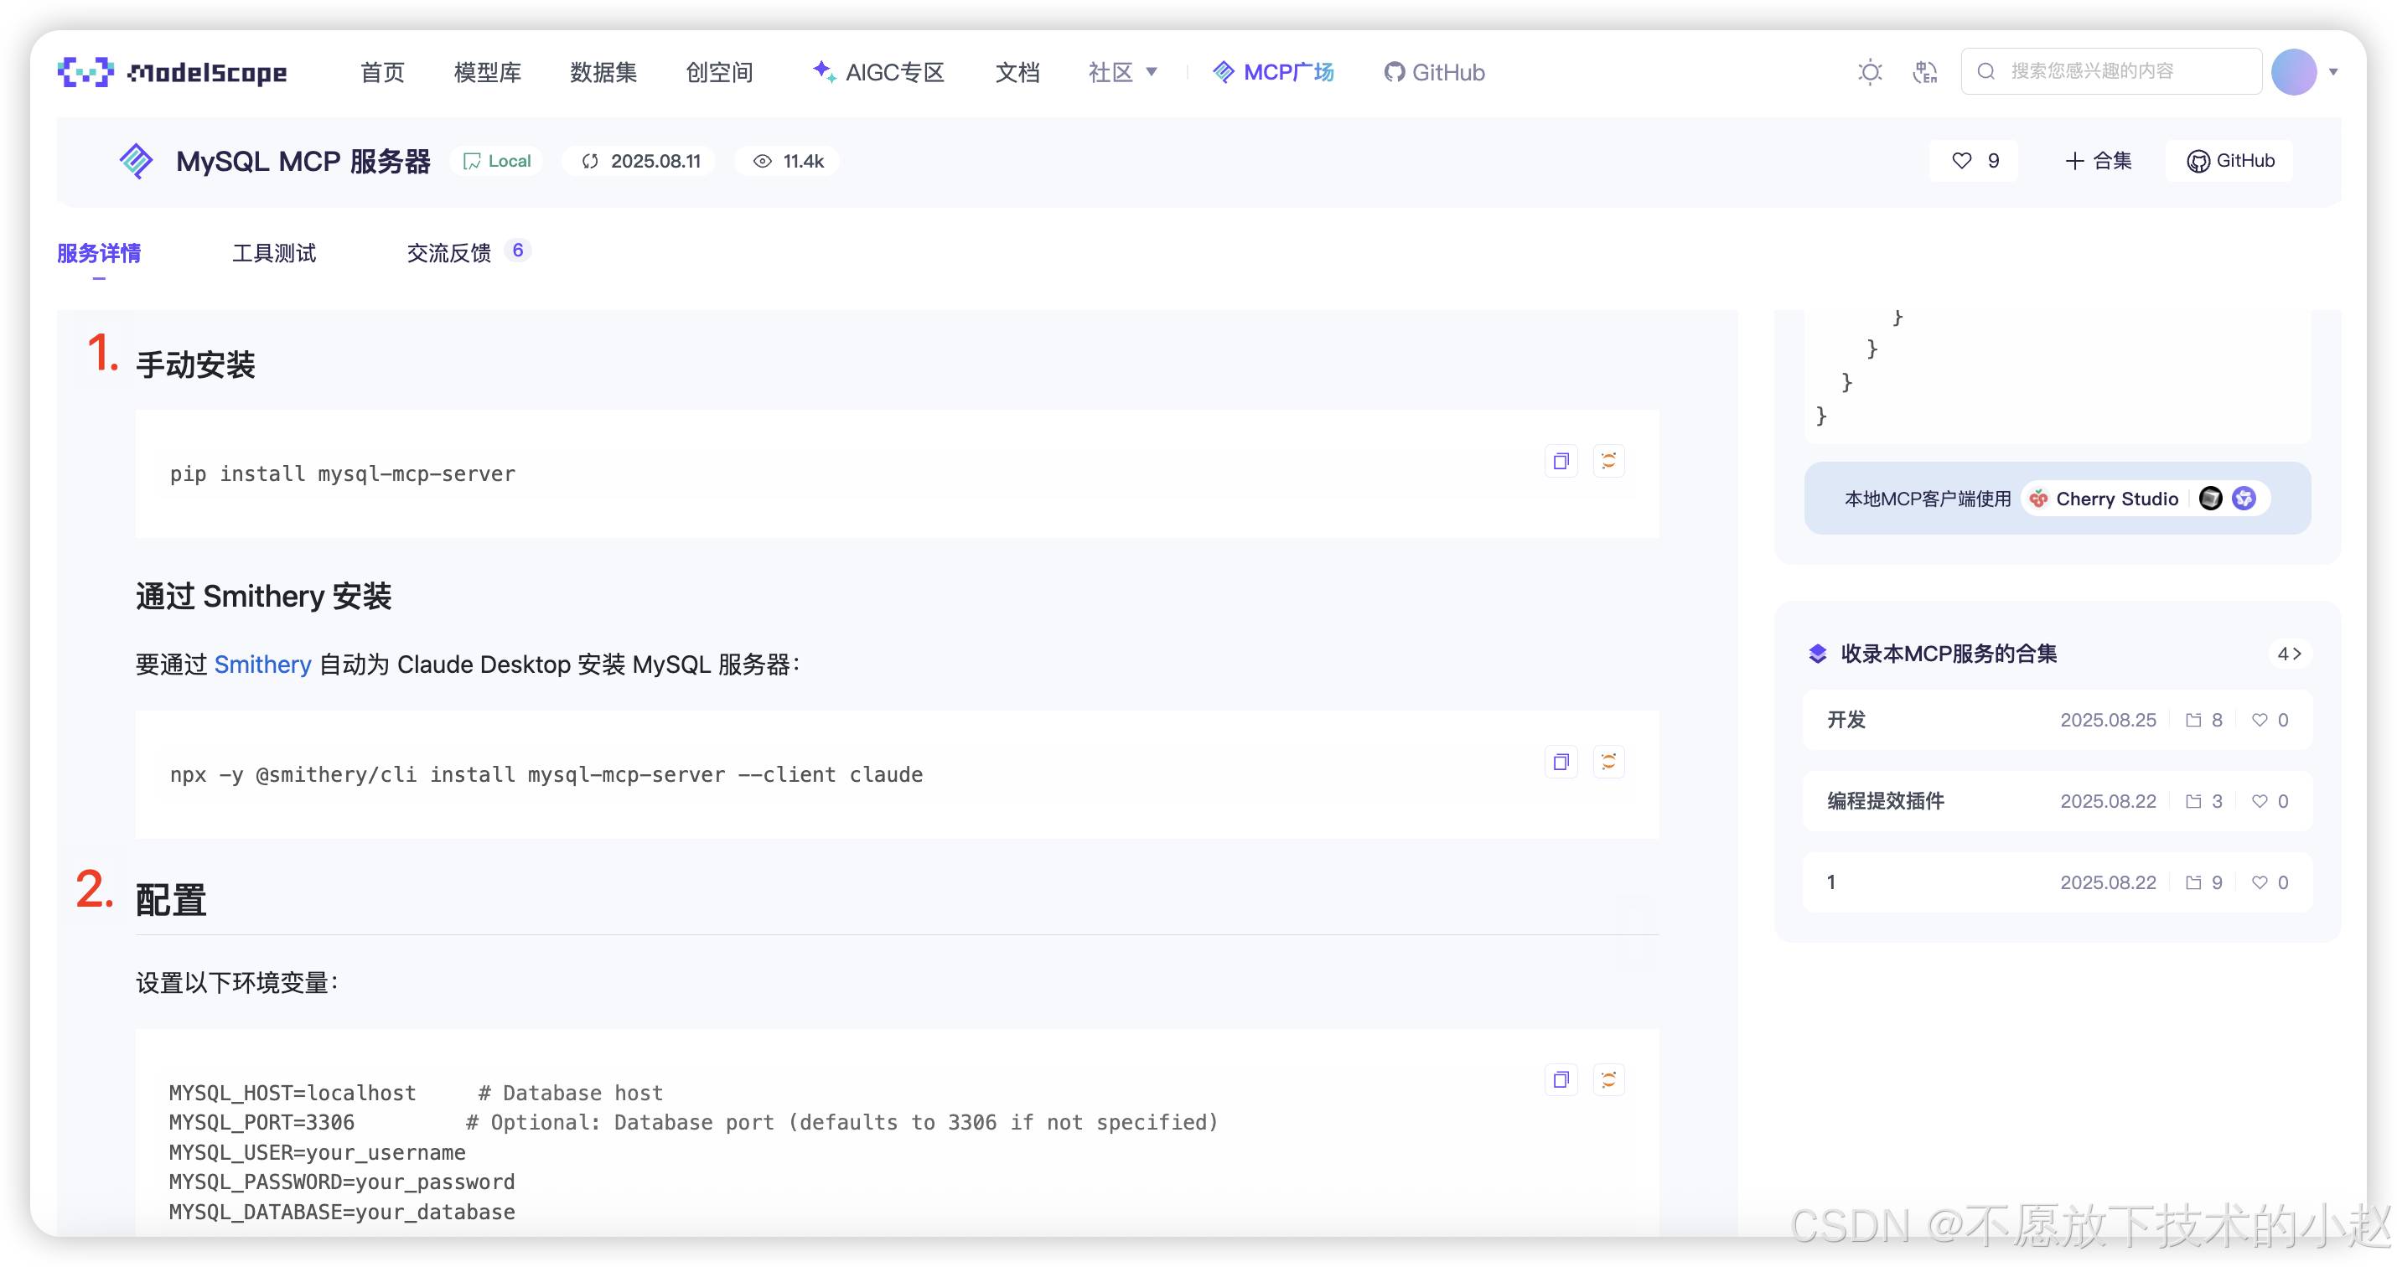Screen dimensions: 2397x1267
Task: Open the 开发 collection
Action: [x=2058, y=720]
